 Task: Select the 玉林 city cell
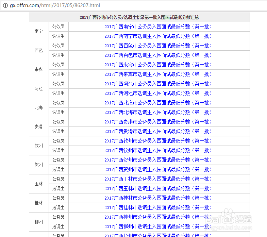point(39,184)
